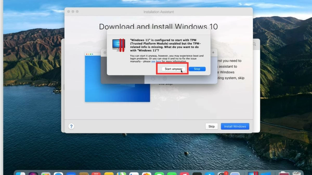Viewport: 312px width, 175px height.
Task: Open the Music app in the Dock
Action: coord(184,173)
